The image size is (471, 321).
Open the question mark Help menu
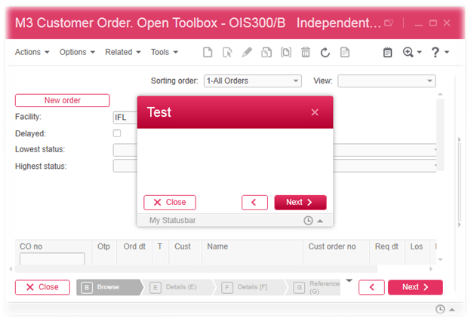436,53
